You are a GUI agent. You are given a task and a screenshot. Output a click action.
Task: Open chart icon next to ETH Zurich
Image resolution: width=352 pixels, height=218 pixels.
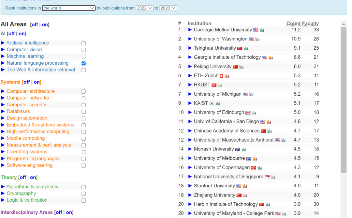(227, 76)
